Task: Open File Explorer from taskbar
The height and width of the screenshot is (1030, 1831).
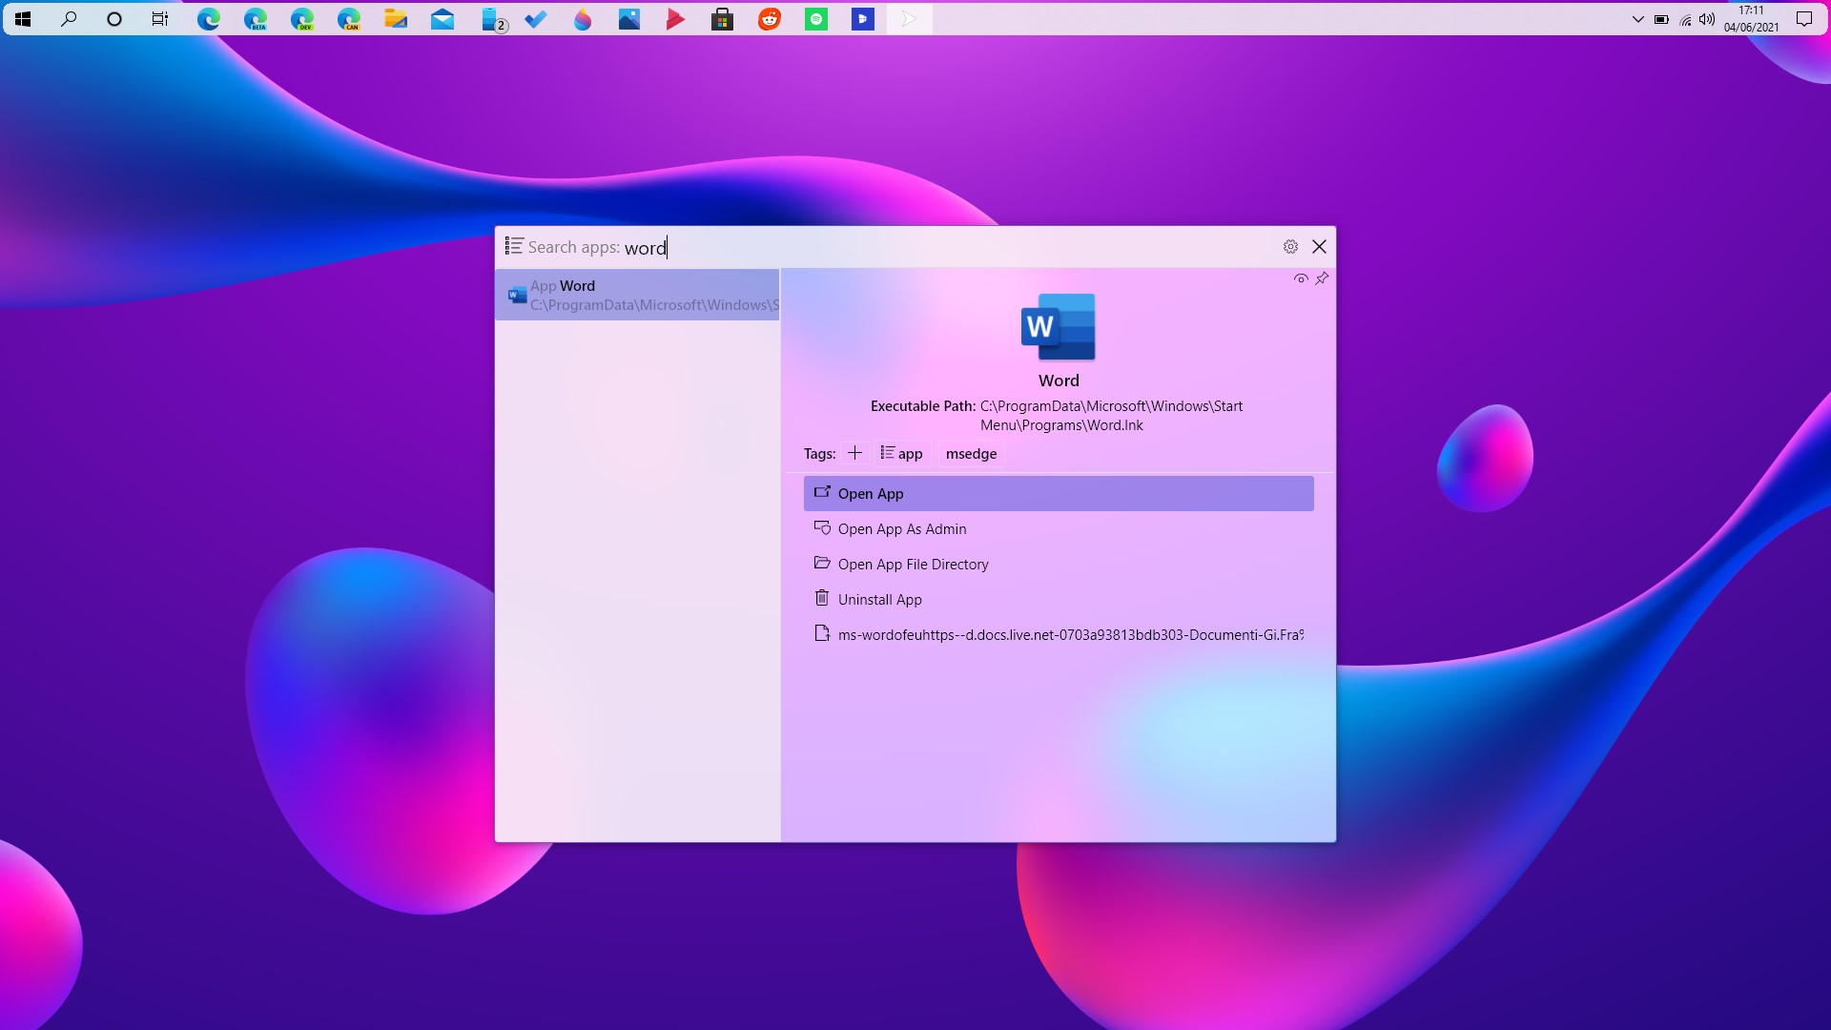Action: (396, 19)
